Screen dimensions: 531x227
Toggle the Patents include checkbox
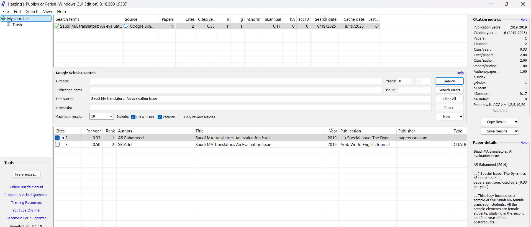[x=160, y=117]
